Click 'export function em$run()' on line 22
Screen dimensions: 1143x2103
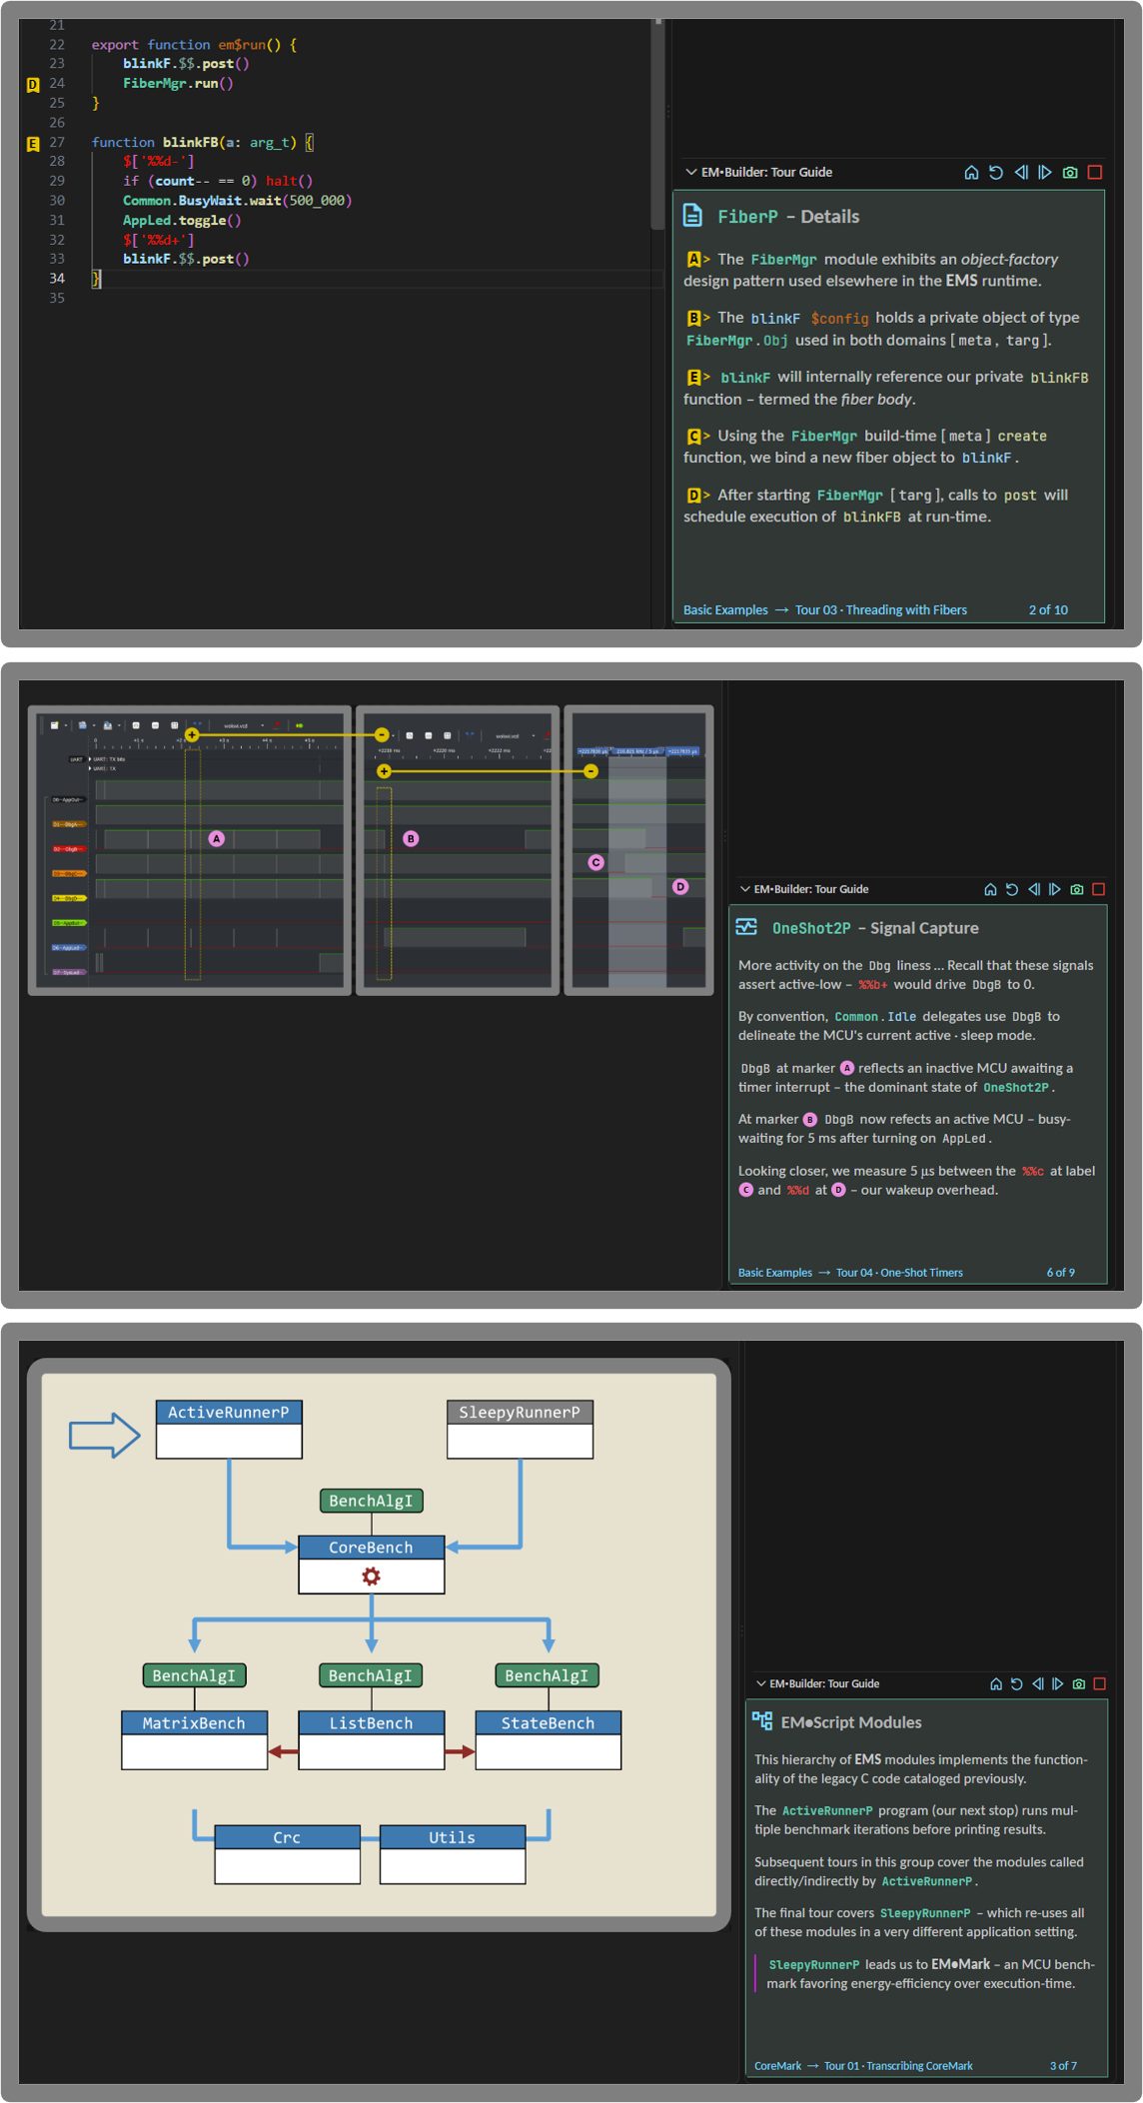pyautogui.click(x=186, y=45)
